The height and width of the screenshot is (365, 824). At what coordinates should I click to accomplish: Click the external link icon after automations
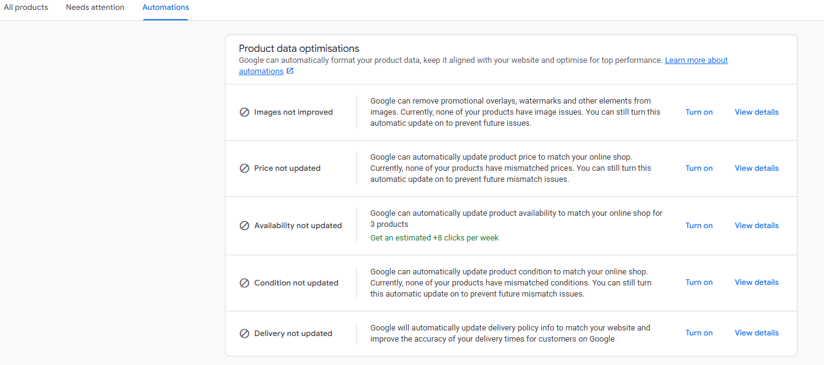click(x=290, y=72)
